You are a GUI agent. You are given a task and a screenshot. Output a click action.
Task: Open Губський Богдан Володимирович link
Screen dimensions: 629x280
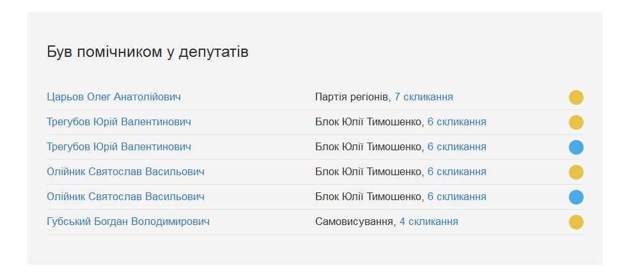(128, 221)
